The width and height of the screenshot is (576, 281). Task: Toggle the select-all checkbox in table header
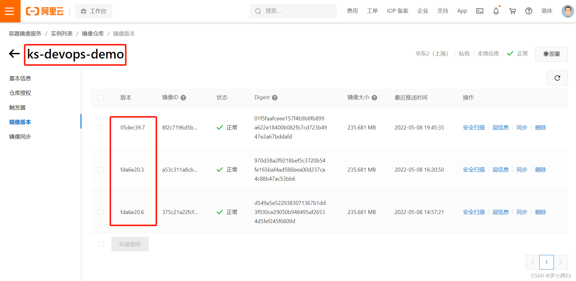click(101, 98)
